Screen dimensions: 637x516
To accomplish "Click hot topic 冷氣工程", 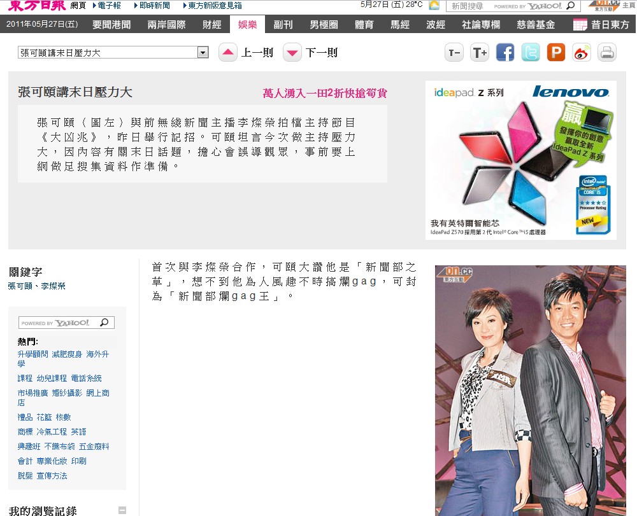I will coord(52,432).
